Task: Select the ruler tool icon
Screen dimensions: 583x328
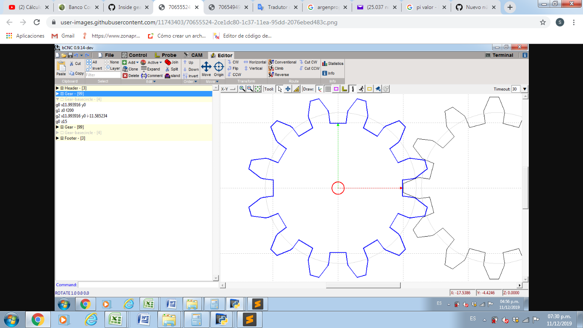Action: click(296, 89)
